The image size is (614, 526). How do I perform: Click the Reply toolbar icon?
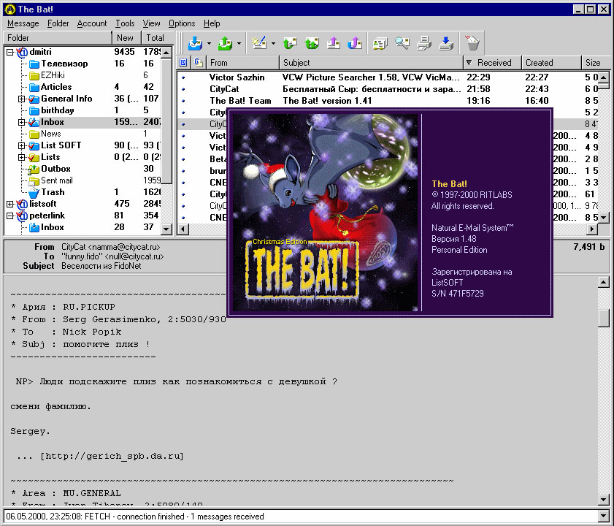point(290,43)
